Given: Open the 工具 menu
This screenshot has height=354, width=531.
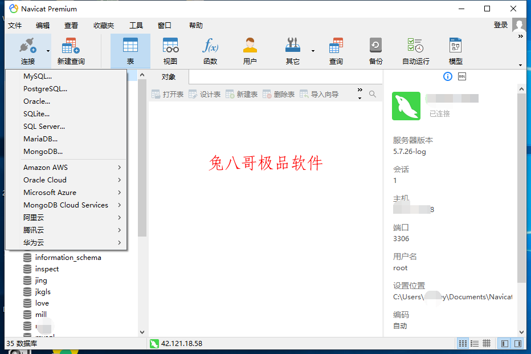Looking at the screenshot, I should (x=136, y=26).
